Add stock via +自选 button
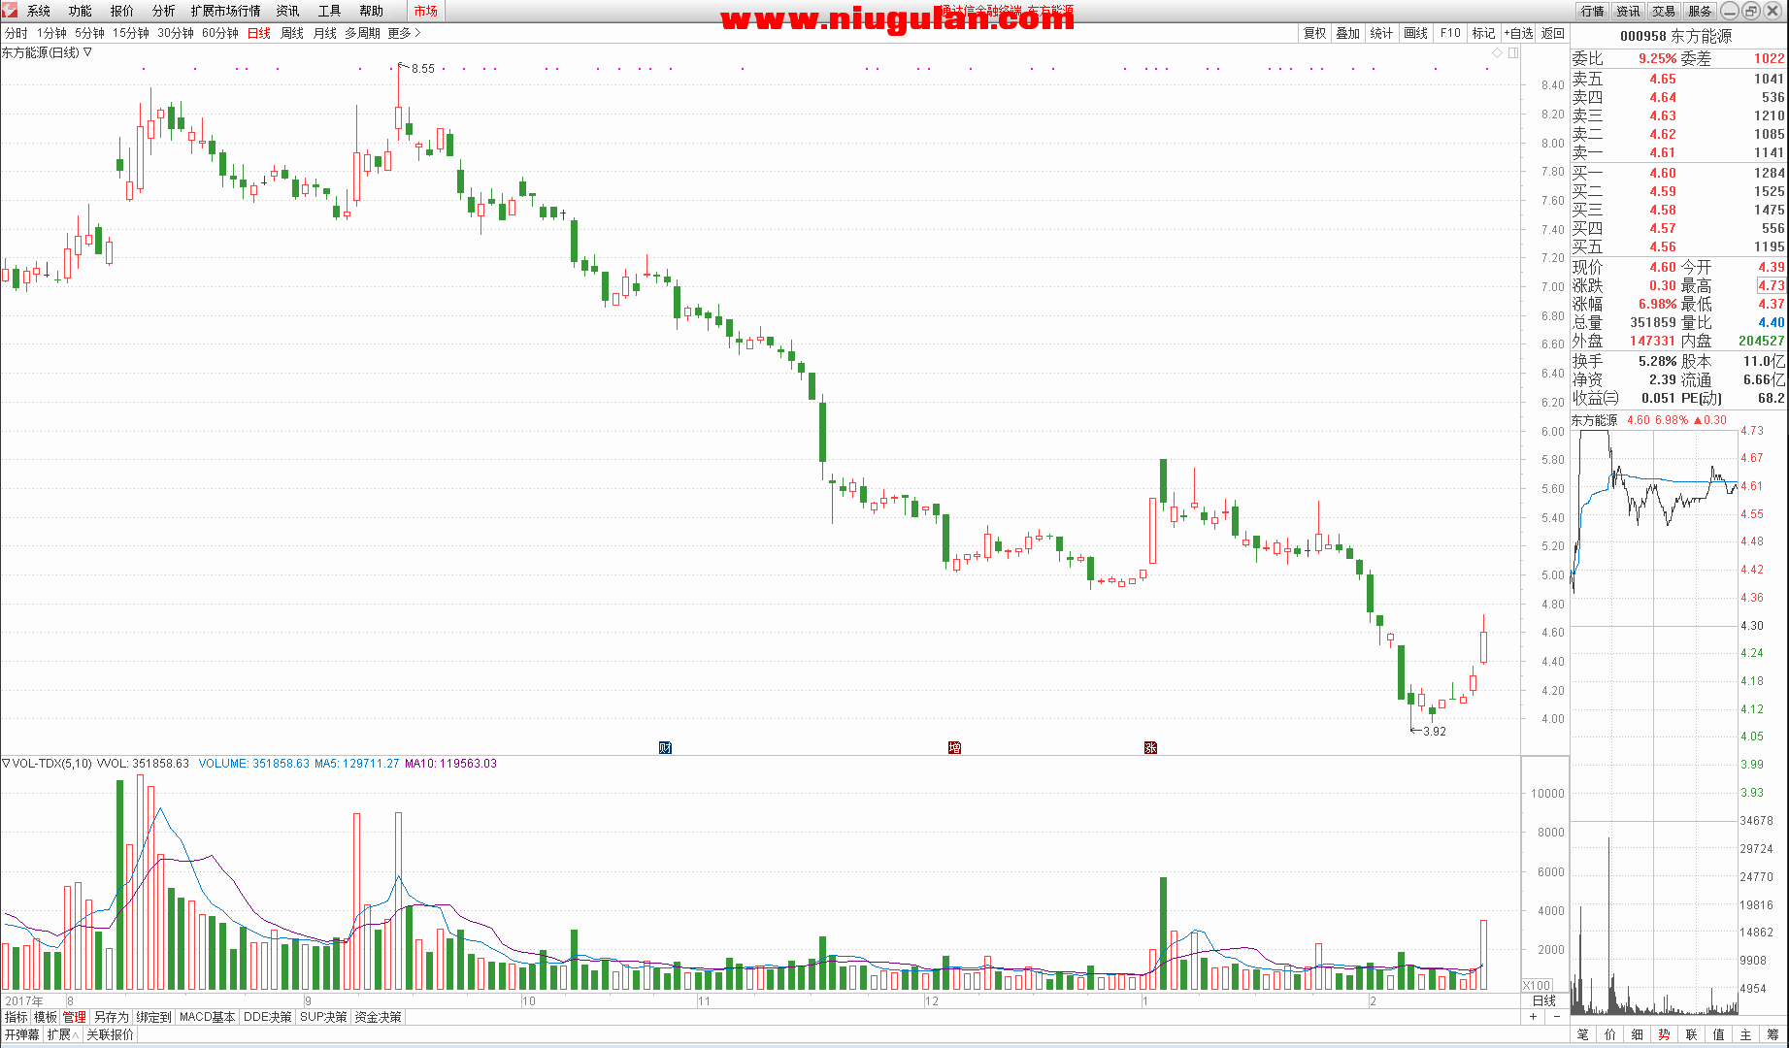 (x=1519, y=33)
